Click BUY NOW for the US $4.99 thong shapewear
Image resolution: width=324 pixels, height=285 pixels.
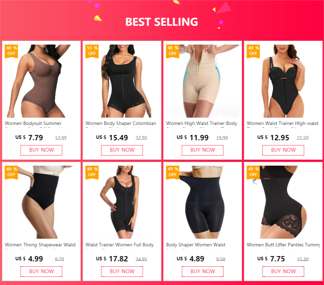[x=41, y=271]
